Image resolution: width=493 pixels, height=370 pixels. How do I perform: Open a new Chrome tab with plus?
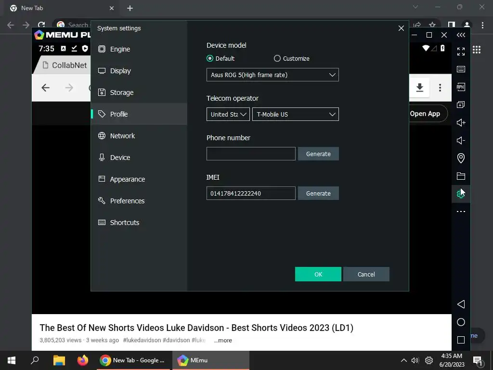[130, 8]
